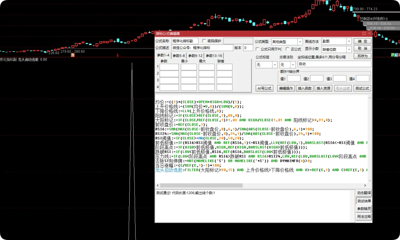The width and height of the screenshot is (400, 240).
Task: Click right arrow of code horizontal scrollbar
Action: tap(365, 186)
